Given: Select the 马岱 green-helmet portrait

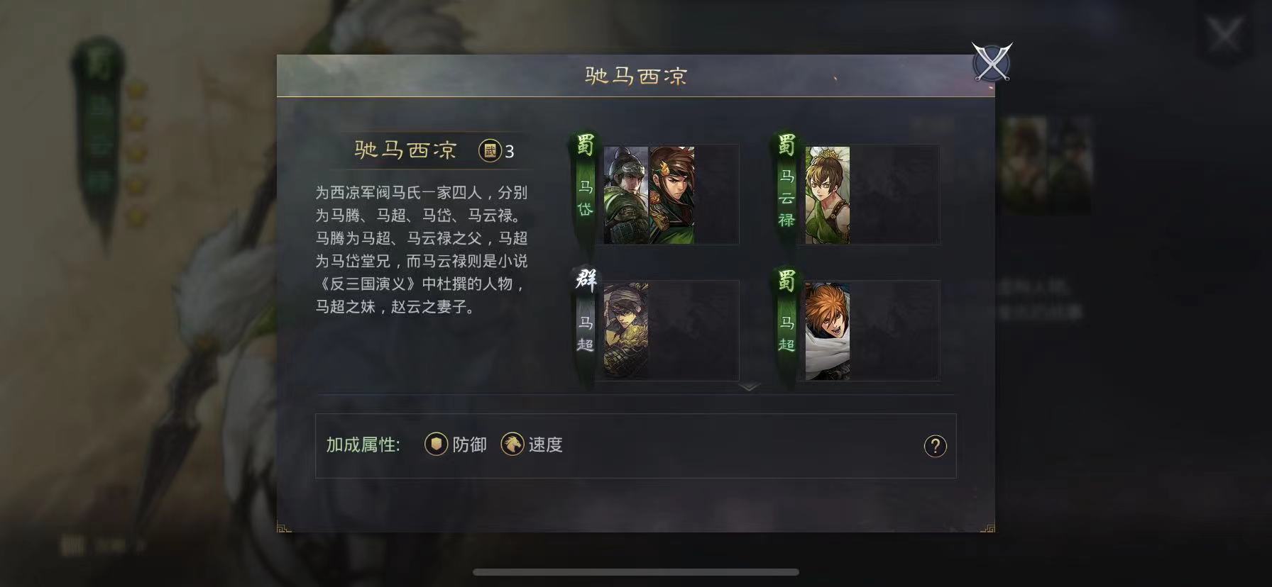Looking at the screenshot, I should pos(626,195).
